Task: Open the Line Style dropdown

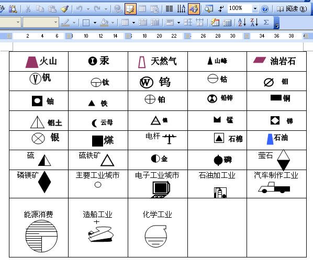Action: coord(18,23)
